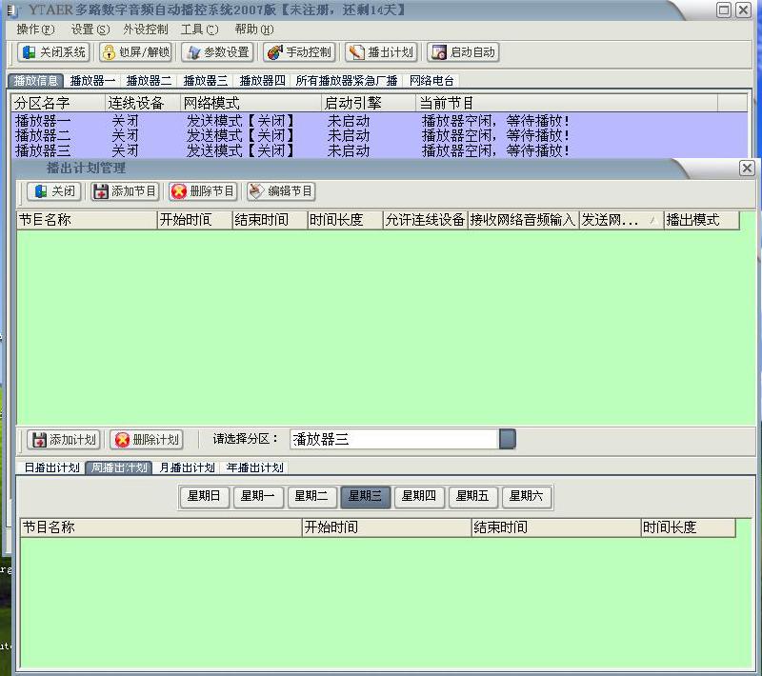
Task: Click the 删除节目 button
Action: (203, 191)
